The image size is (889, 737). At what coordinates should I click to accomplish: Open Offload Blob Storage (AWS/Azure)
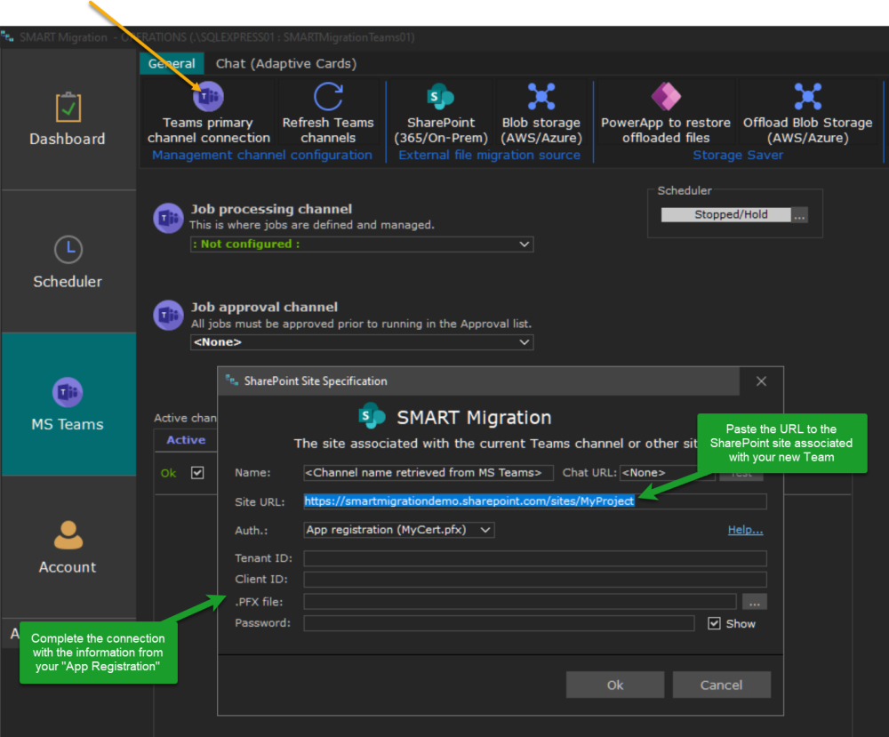[x=807, y=113]
